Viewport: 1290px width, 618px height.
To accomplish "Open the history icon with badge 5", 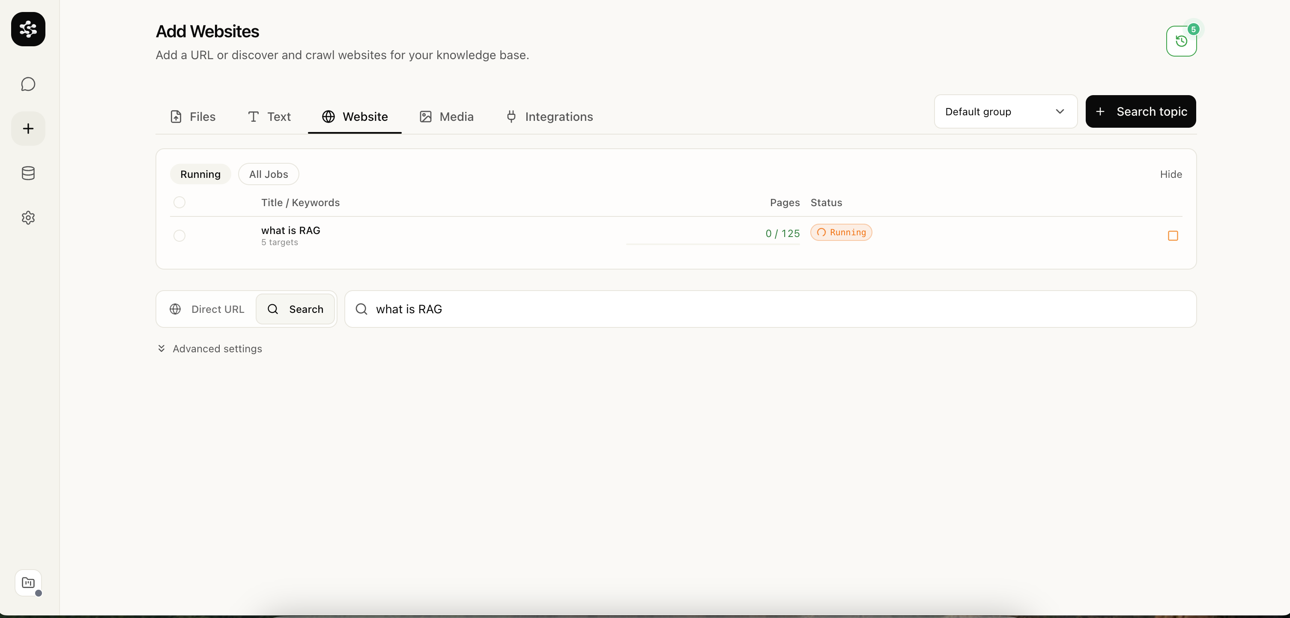I will point(1181,41).
